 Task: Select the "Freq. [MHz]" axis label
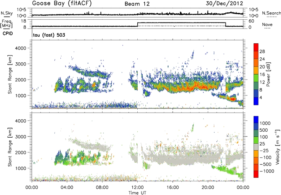pos(7,24)
